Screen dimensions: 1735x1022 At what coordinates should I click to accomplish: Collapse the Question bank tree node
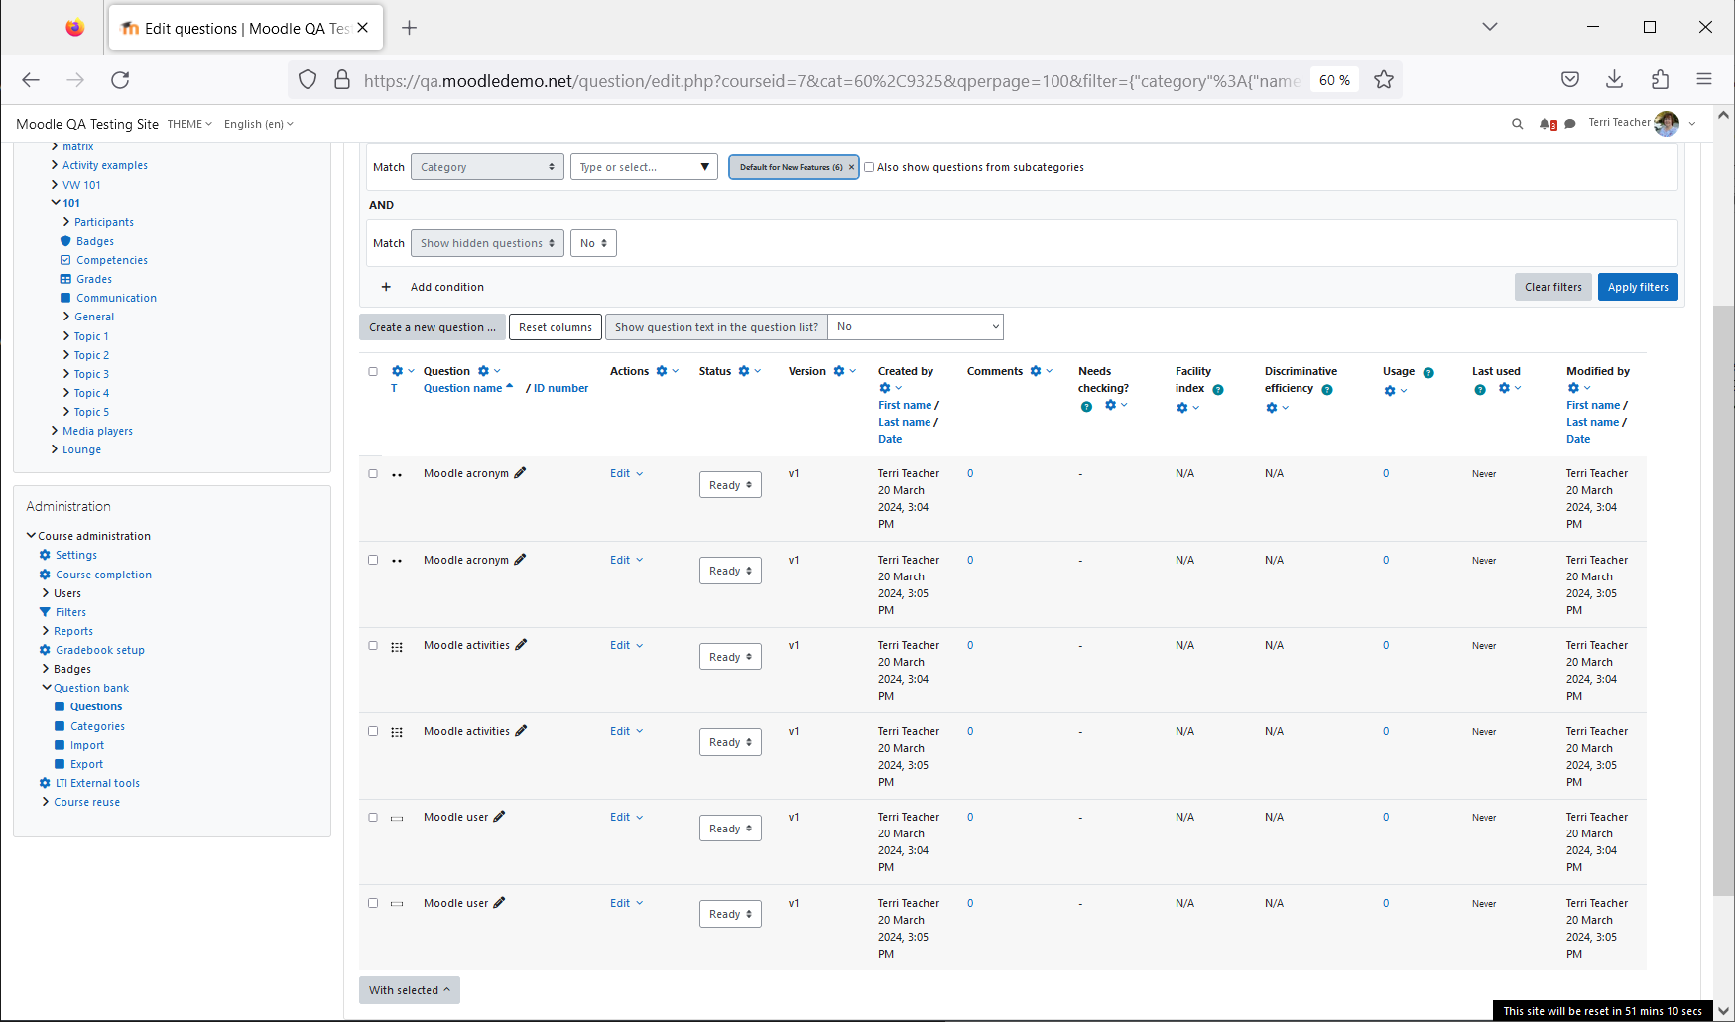(47, 688)
